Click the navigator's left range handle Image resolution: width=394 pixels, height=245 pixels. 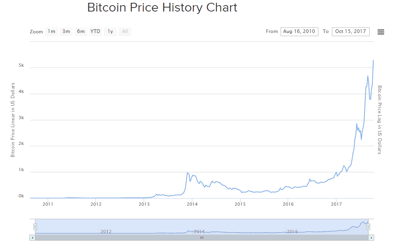[x=35, y=226]
